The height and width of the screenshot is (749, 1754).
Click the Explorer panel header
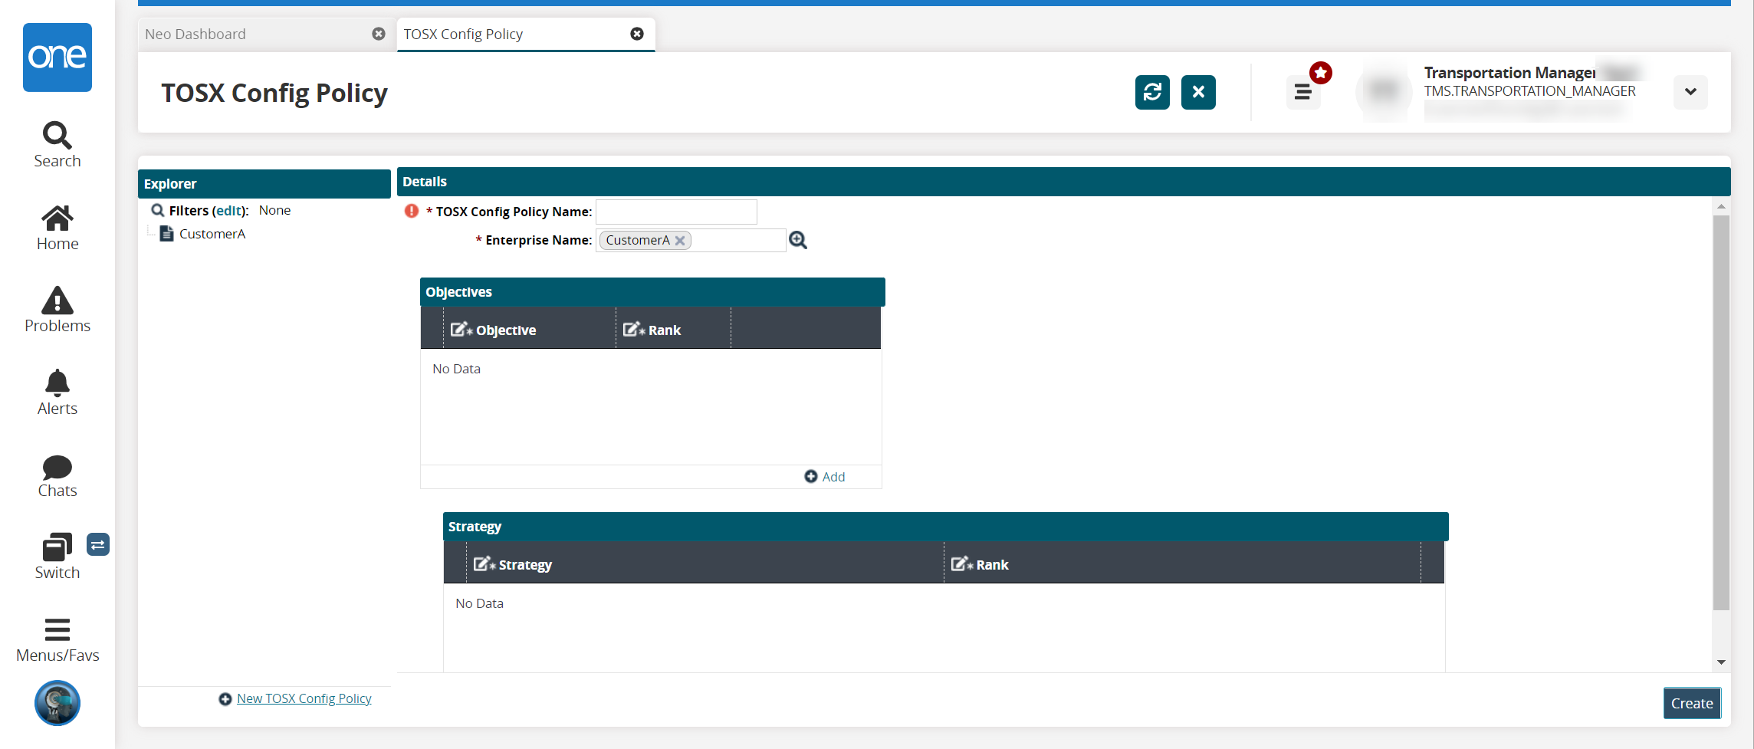pyautogui.click(x=264, y=184)
